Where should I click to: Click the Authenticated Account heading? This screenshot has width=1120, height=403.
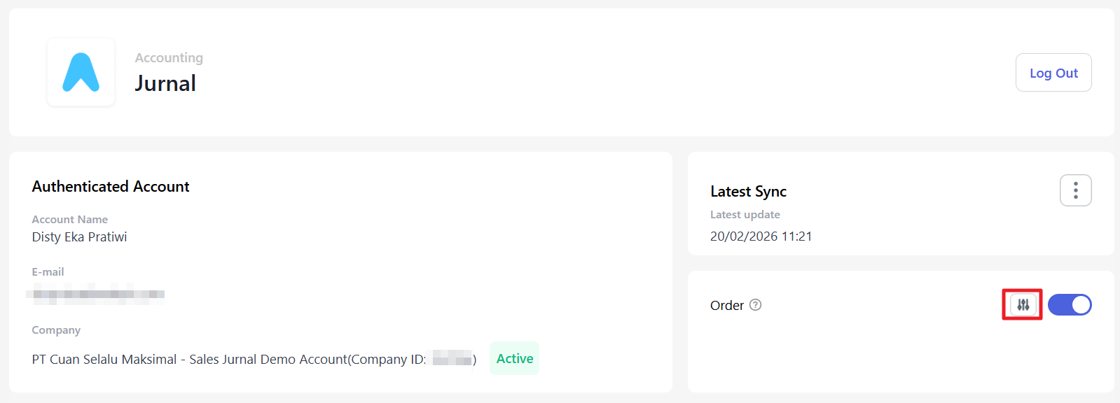[x=111, y=186]
